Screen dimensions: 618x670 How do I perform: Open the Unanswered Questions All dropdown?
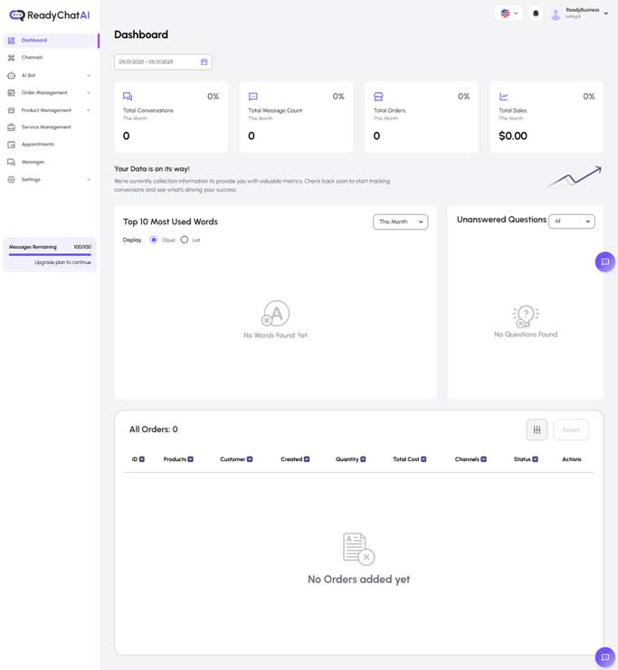pyautogui.click(x=571, y=222)
